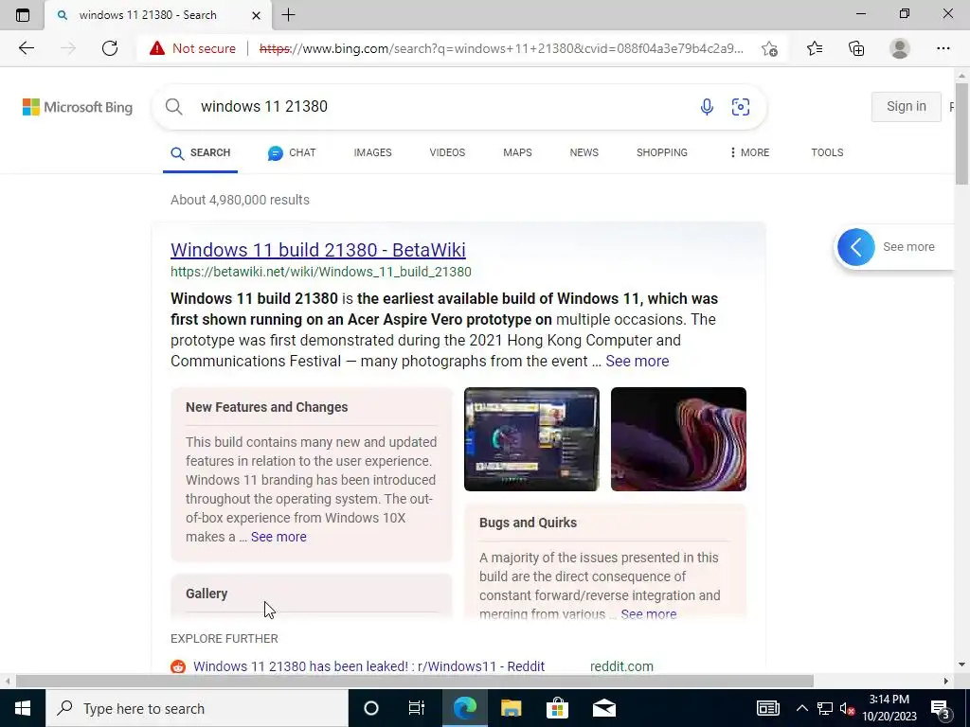Click the taskbar Type here to search box
The height and width of the screenshot is (727, 970).
197,708
